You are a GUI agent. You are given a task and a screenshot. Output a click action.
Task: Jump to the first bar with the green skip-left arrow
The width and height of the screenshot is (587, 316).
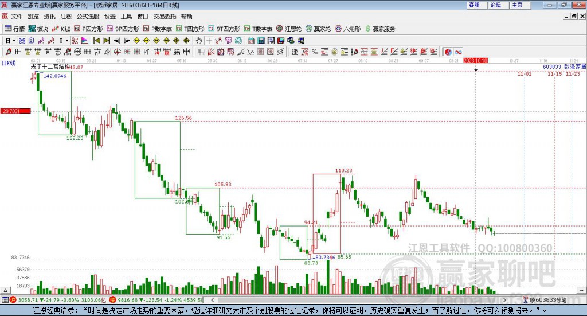click(x=96, y=41)
